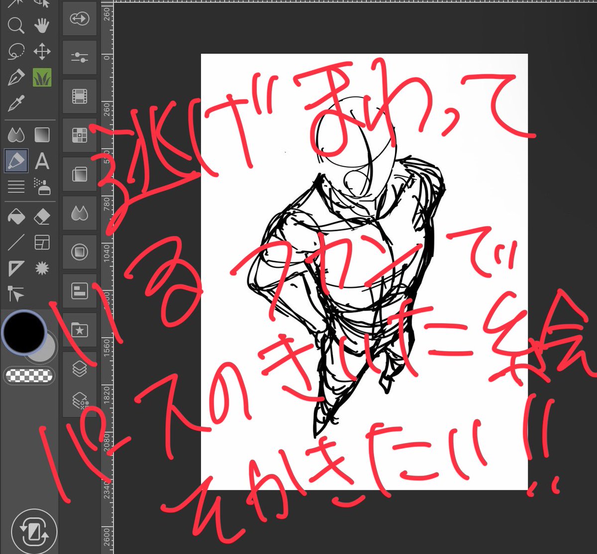The width and height of the screenshot is (597, 554).
Task: Select the parallel lines tool
Action: (16, 187)
